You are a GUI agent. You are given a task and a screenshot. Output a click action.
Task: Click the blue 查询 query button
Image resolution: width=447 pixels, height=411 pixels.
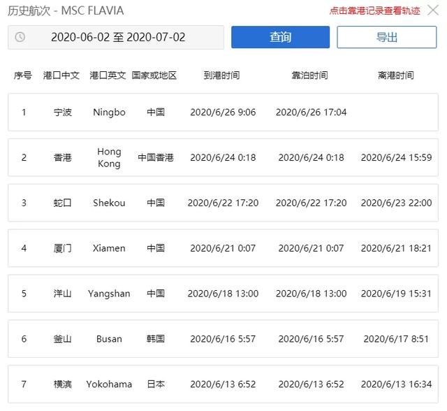coord(281,37)
